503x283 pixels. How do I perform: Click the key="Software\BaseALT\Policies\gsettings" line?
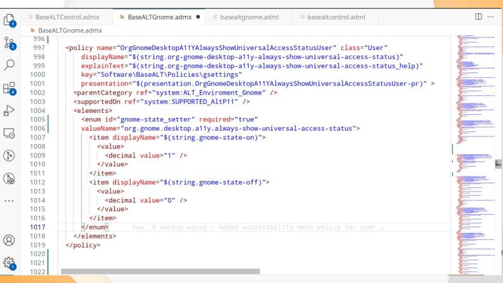coord(161,75)
